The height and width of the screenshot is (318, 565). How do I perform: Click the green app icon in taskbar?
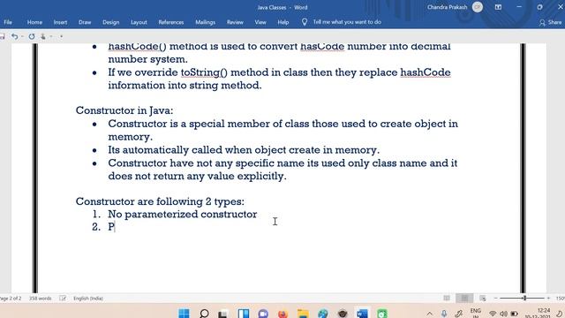tap(382, 314)
